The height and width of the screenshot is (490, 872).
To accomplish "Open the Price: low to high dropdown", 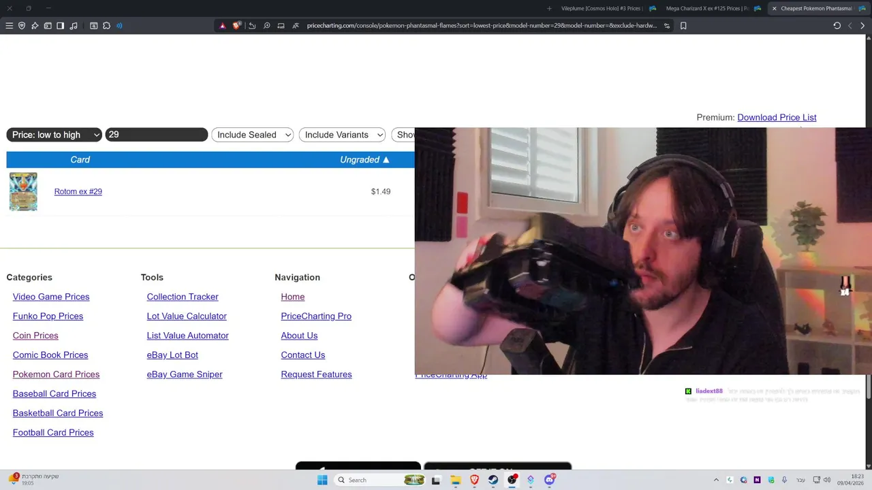I will (x=54, y=135).
